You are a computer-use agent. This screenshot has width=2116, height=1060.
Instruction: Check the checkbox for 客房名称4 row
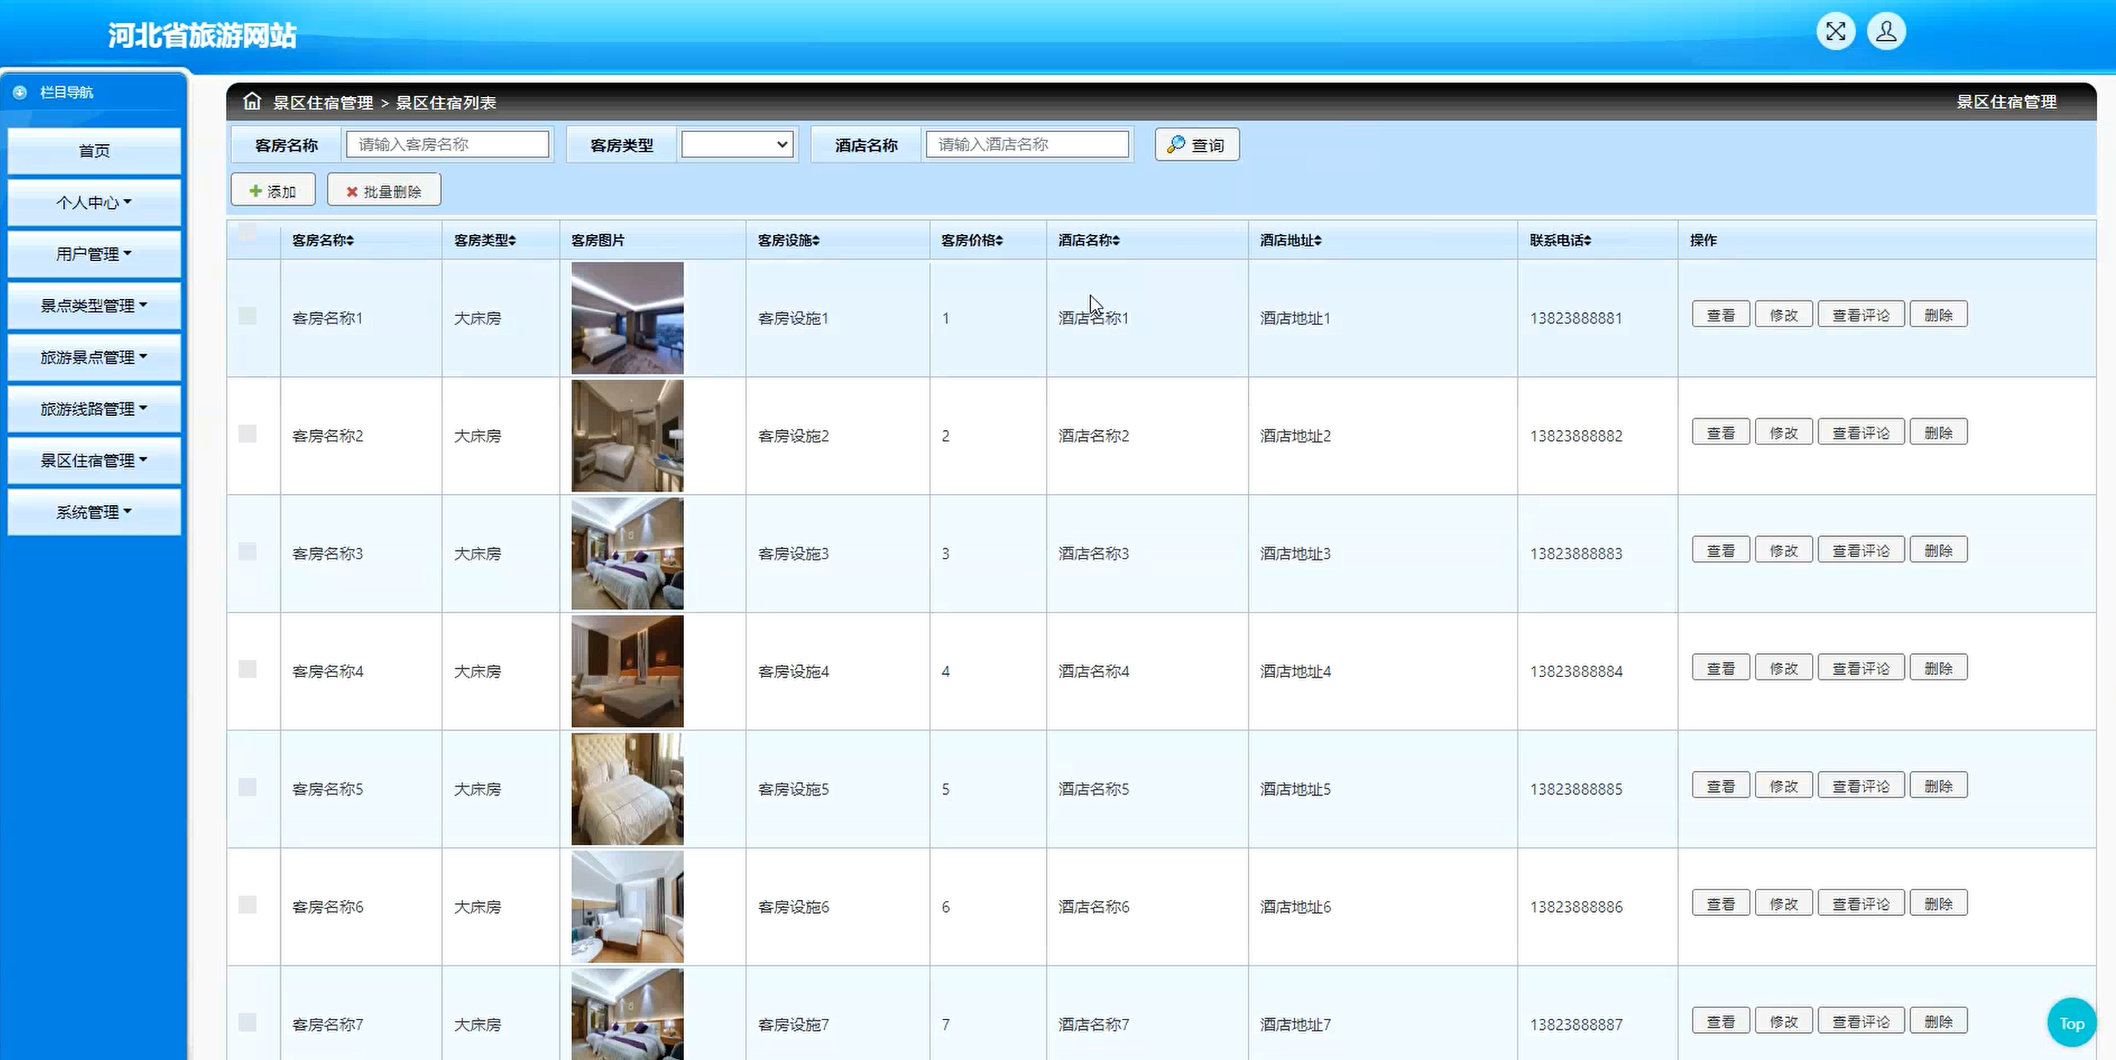click(x=247, y=669)
